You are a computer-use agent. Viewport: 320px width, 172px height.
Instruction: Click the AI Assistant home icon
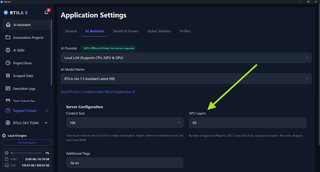[x=8, y=25]
